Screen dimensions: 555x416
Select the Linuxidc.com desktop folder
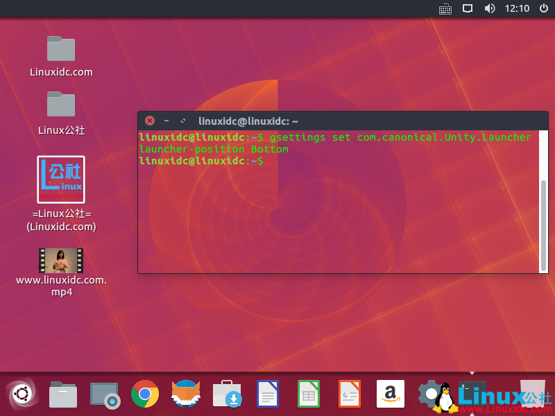(x=61, y=57)
